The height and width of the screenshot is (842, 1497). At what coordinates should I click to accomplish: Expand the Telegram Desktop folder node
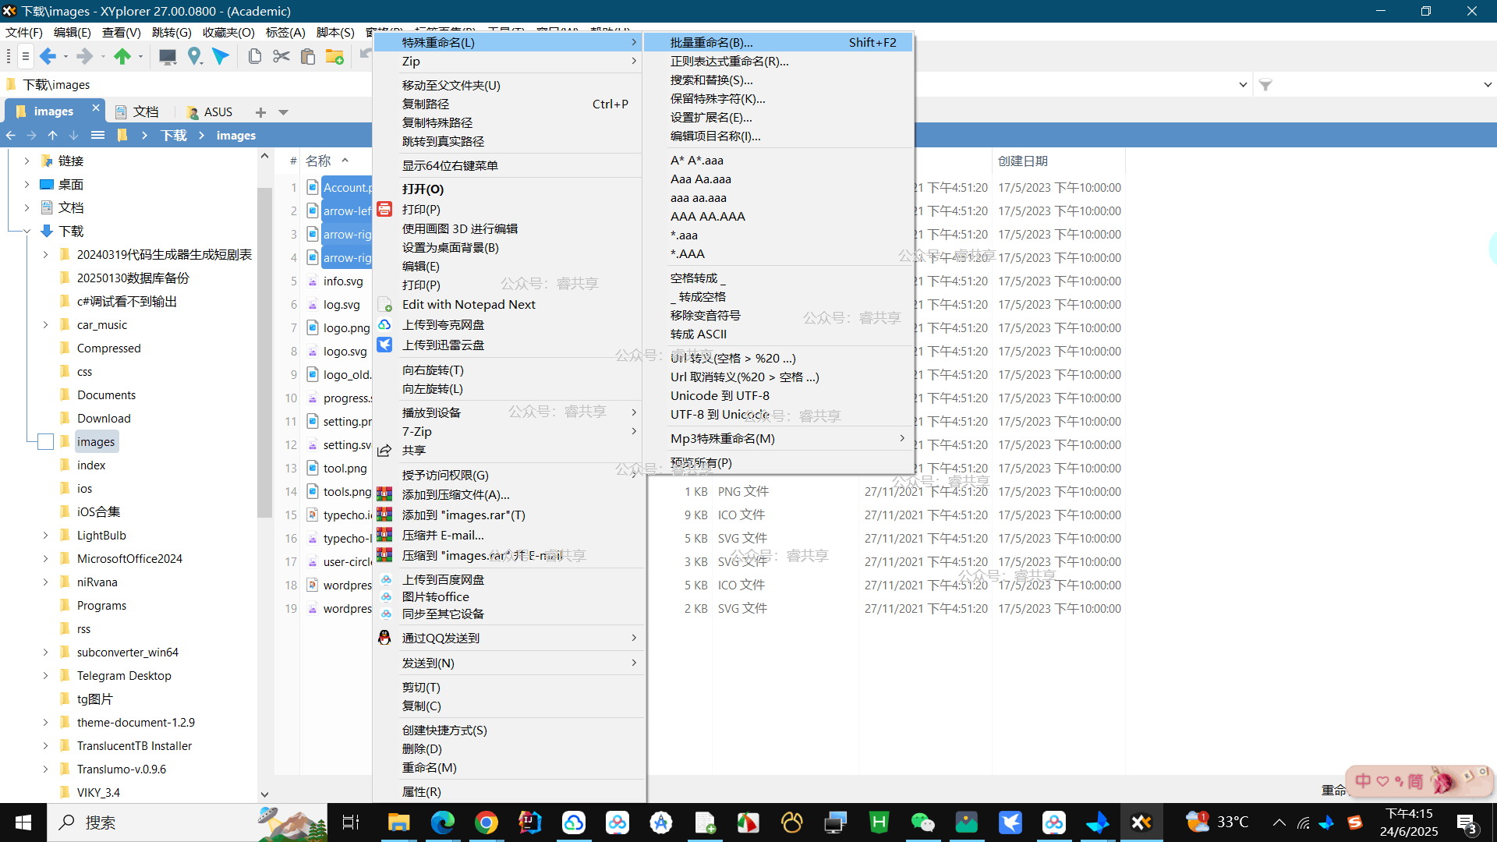(45, 675)
